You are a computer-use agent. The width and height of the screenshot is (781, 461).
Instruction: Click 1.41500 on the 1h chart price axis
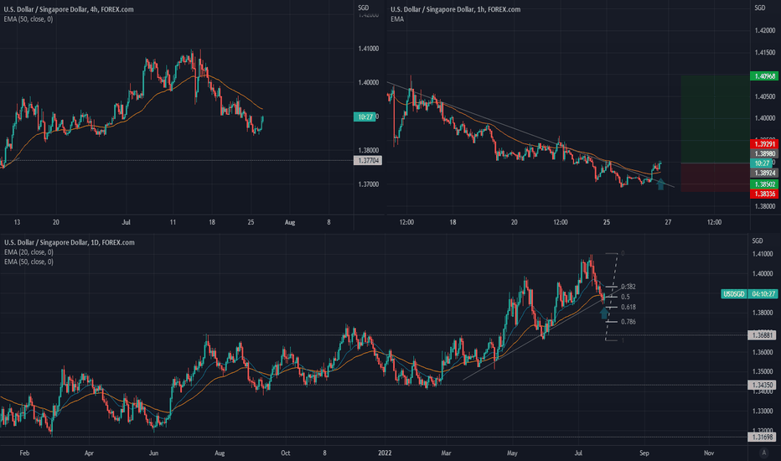[764, 52]
